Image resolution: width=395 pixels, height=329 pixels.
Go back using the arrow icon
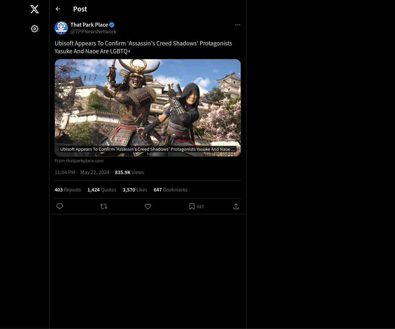coord(58,9)
